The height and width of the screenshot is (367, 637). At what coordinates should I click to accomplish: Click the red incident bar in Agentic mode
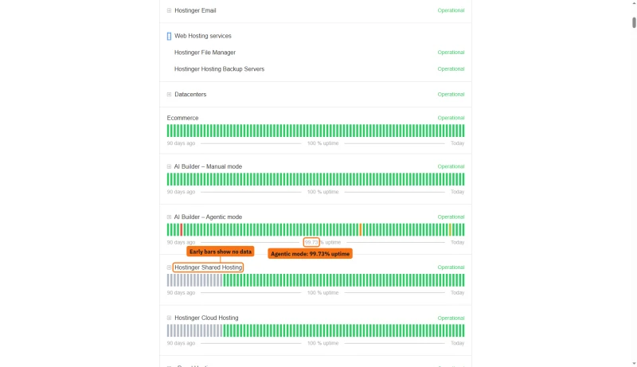click(x=182, y=230)
